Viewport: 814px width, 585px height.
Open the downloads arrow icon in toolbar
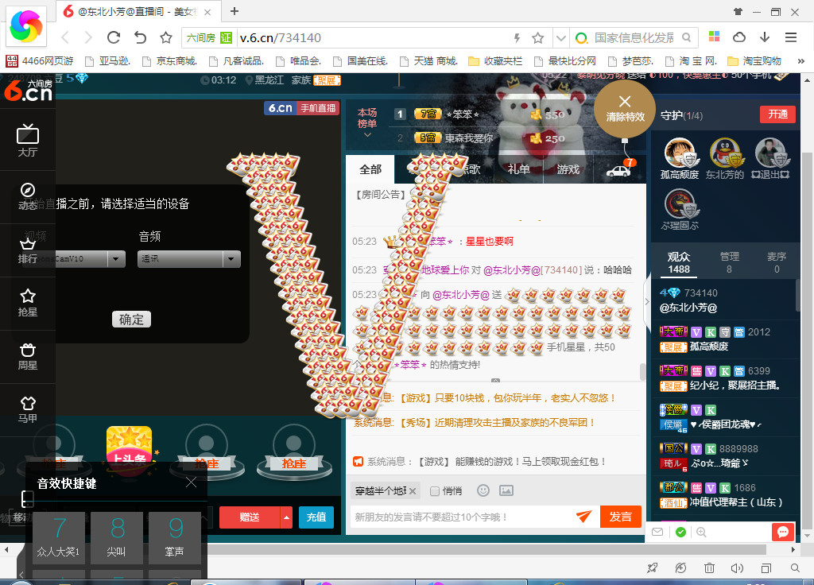coord(765,37)
